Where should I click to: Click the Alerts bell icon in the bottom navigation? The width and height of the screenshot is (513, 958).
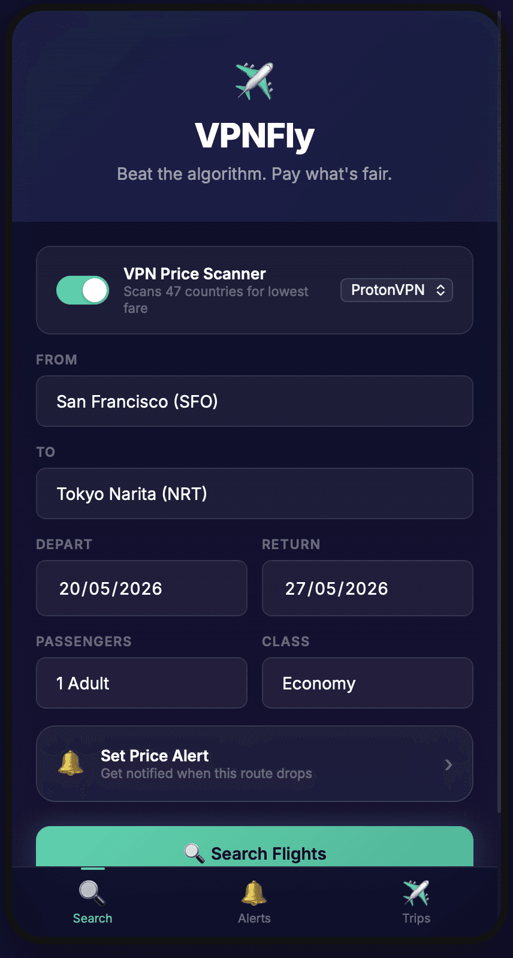[254, 893]
